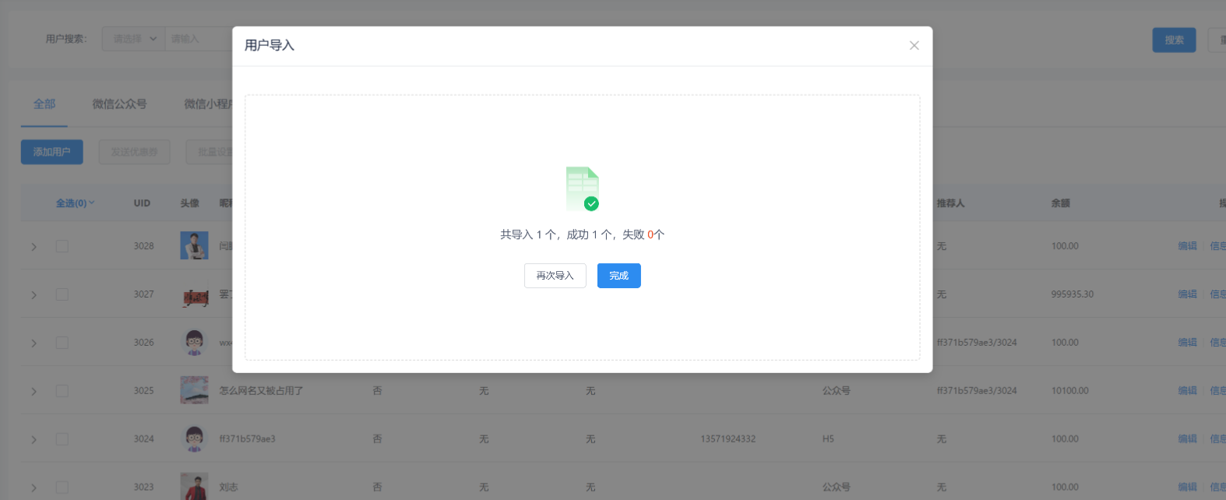Switch to the 微信公众号 tab
This screenshot has width=1226, height=500.
click(119, 104)
